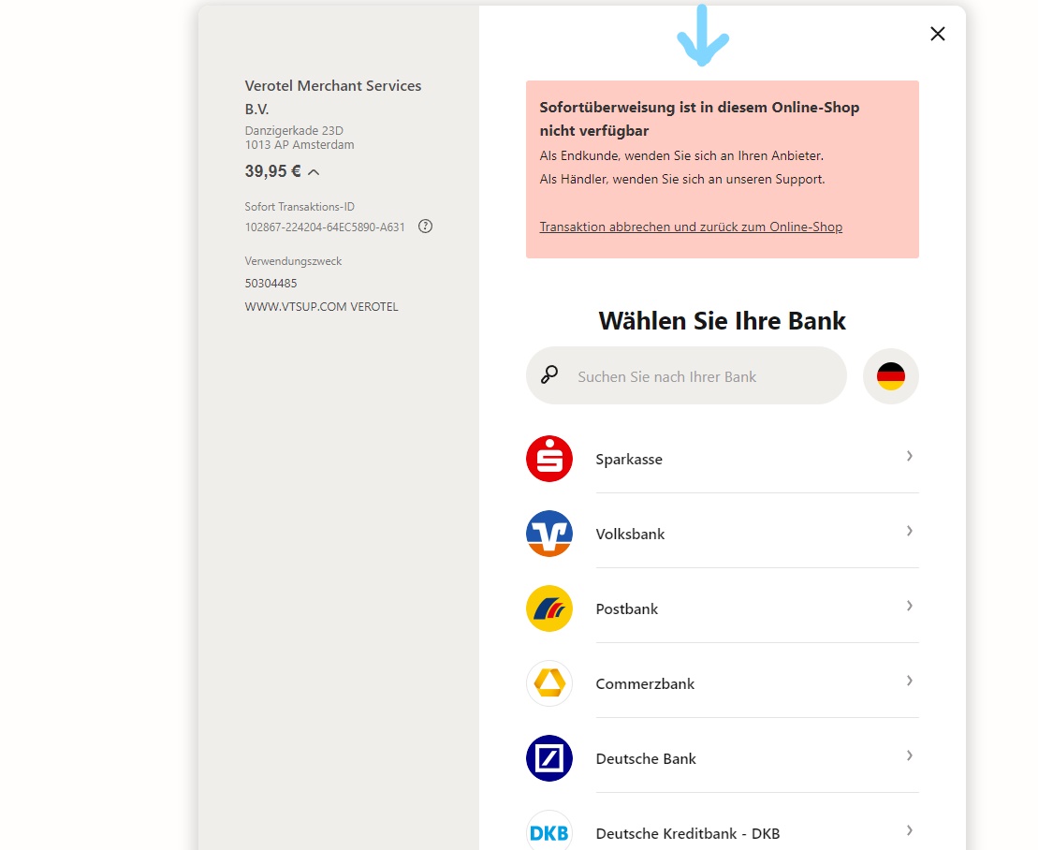Click the DKB logo icon
Viewport: 1038px width, 850px height.
[x=549, y=832]
